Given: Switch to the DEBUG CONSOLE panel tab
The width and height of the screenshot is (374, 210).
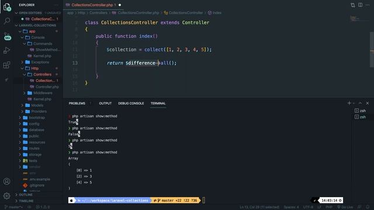Looking at the screenshot, I should coord(131,103).
